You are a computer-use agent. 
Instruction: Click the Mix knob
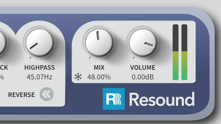tap(99, 42)
